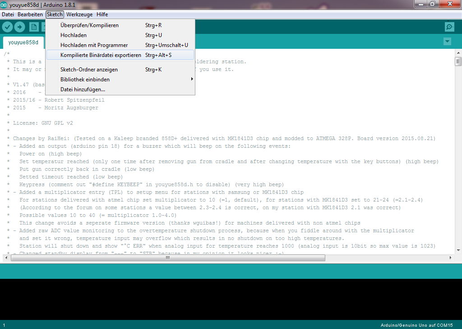This screenshot has width=462, height=329.
Task: Open the Hilfe menu
Action: [102, 14]
